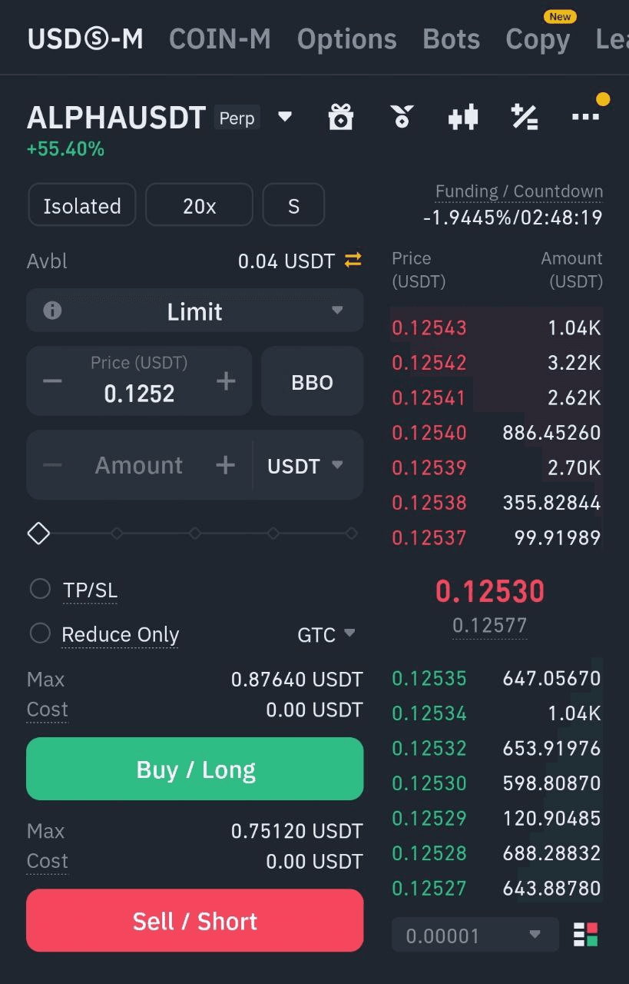
Task: Tap the medal icon
Action: click(x=402, y=117)
